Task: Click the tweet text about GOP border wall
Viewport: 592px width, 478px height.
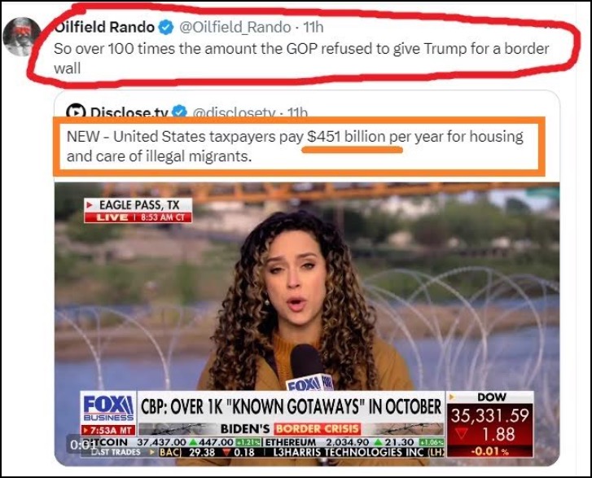Action: click(x=301, y=59)
